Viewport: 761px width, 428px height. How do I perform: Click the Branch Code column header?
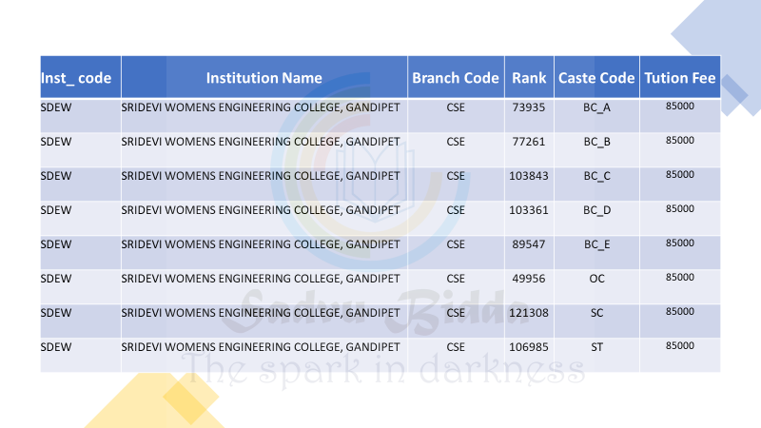coord(456,78)
